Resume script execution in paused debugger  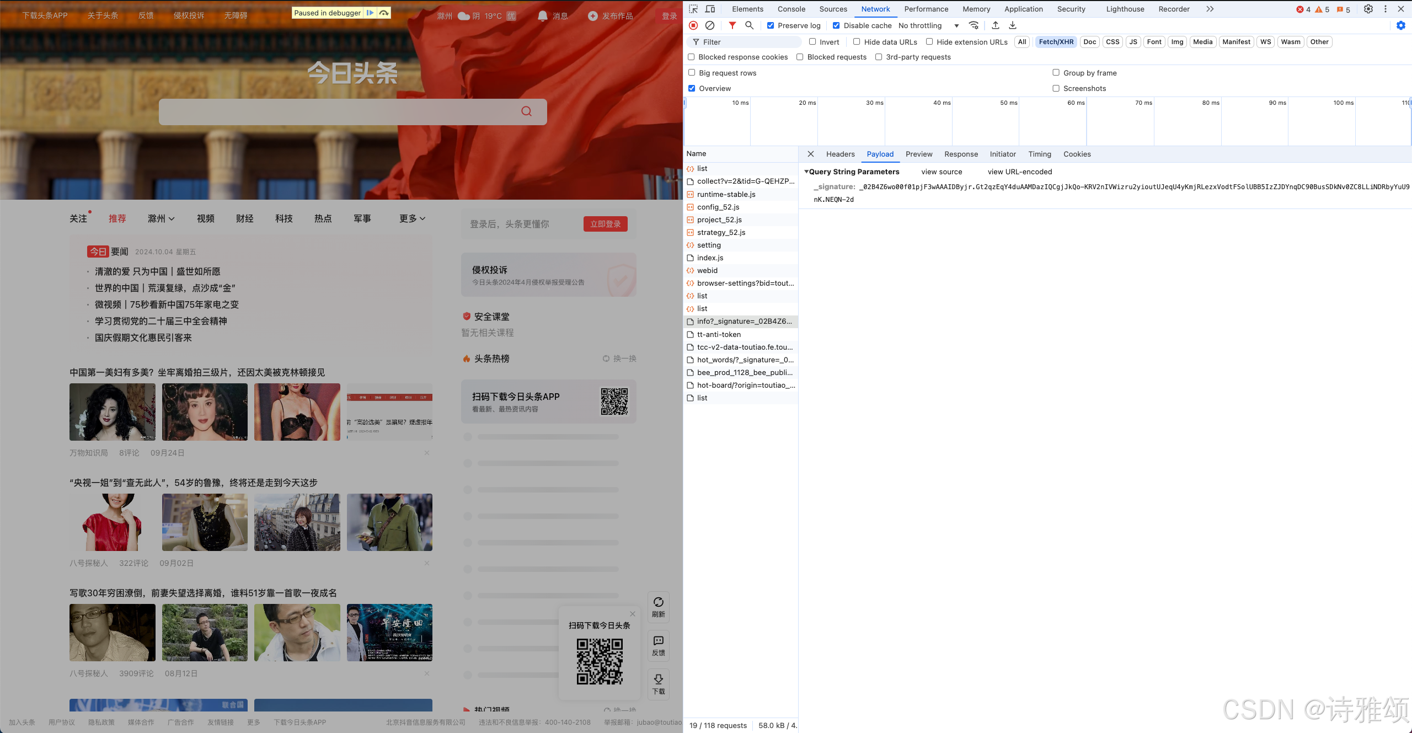(370, 13)
